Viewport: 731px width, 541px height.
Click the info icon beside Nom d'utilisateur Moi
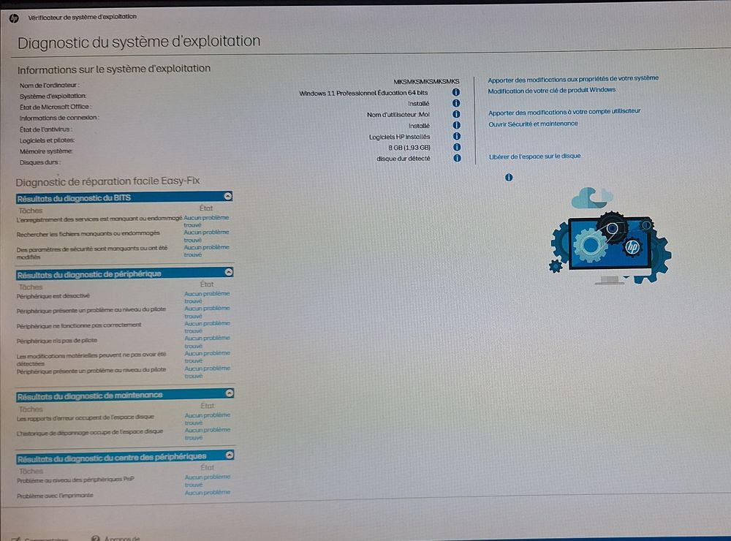pyautogui.click(x=457, y=114)
